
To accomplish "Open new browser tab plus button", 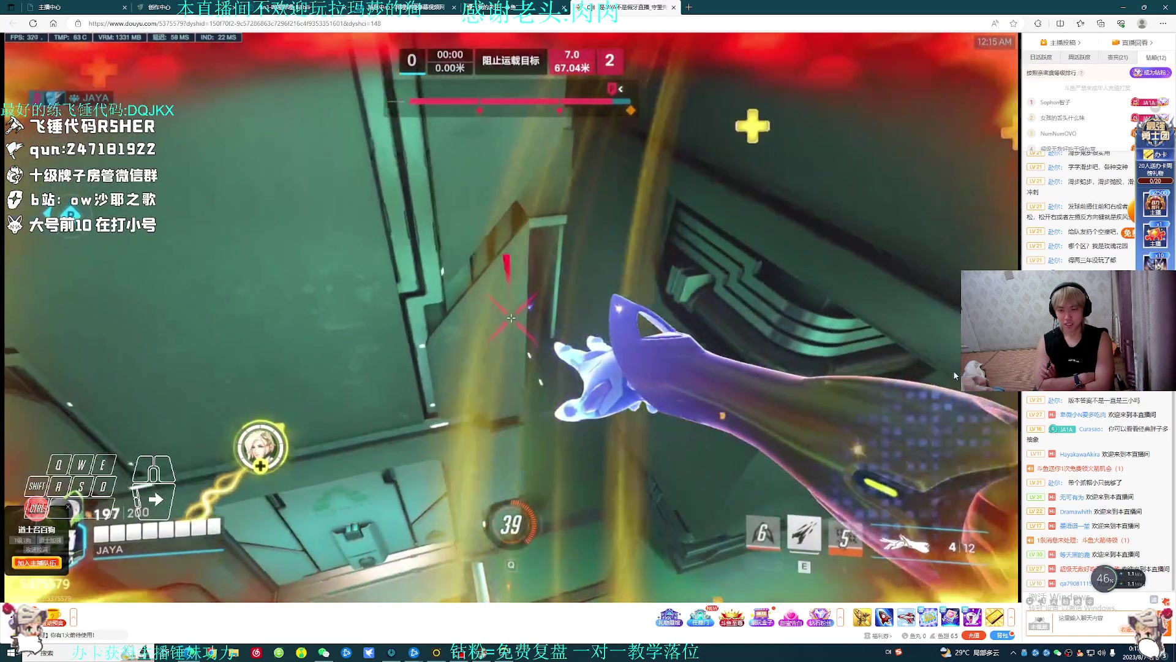I will coord(688,7).
